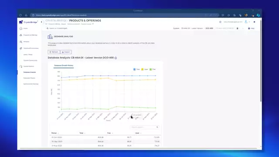Image resolution: width=279 pixels, height=157 pixels.
Task: Click the info icon beside DCO-600 heading
Action: (x=116, y=58)
